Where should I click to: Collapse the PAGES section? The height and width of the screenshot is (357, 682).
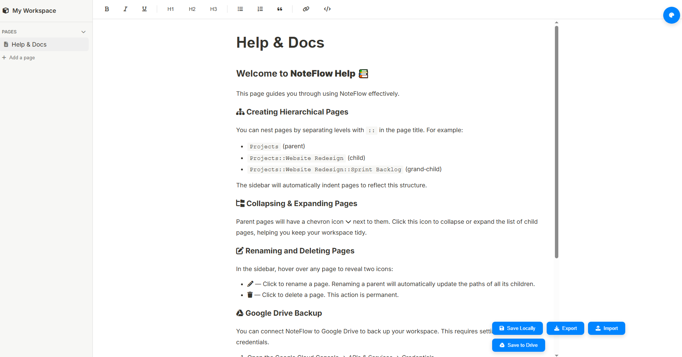point(83,32)
